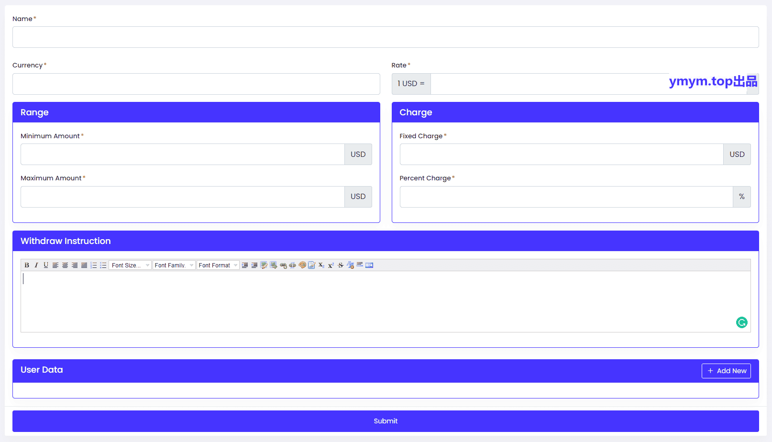The height and width of the screenshot is (442, 772).
Task: Align text right in the editor
Action: point(75,265)
